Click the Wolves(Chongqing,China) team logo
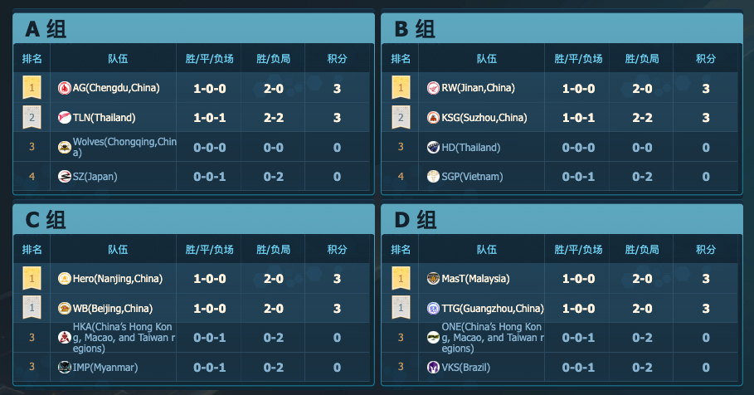The image size is (754, 395). [x=65, y=147]
